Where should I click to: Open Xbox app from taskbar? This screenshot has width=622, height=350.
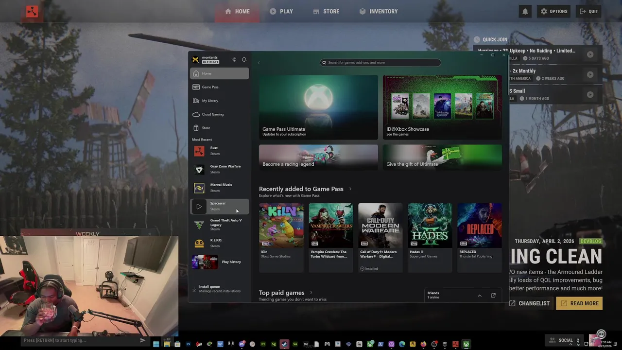(x=466, y=344)
